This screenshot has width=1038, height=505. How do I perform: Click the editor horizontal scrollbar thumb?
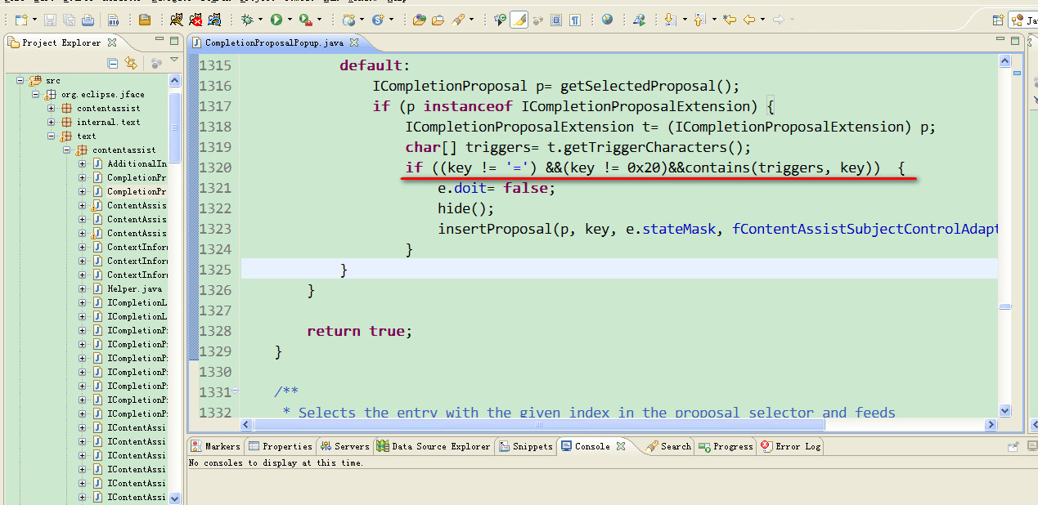538,425
